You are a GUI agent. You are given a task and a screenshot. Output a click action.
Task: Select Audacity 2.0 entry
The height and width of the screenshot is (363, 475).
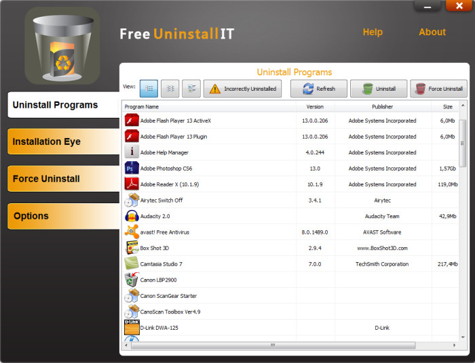[x=290, y=216]
